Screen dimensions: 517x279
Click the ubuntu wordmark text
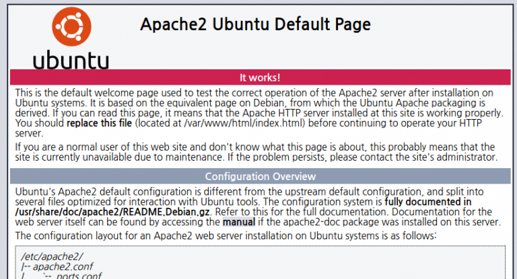(71, 60)
